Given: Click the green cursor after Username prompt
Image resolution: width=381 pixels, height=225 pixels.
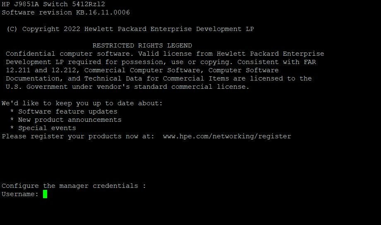Looking at the screenshot, I should [45, 194].
